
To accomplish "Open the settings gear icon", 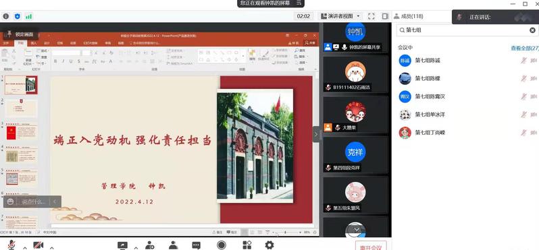I will click(269, 245).
